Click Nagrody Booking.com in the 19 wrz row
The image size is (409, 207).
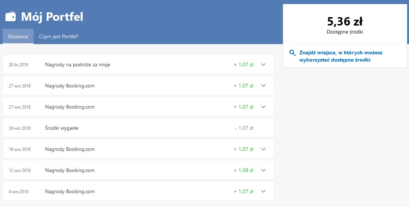(x=70, y=149)
